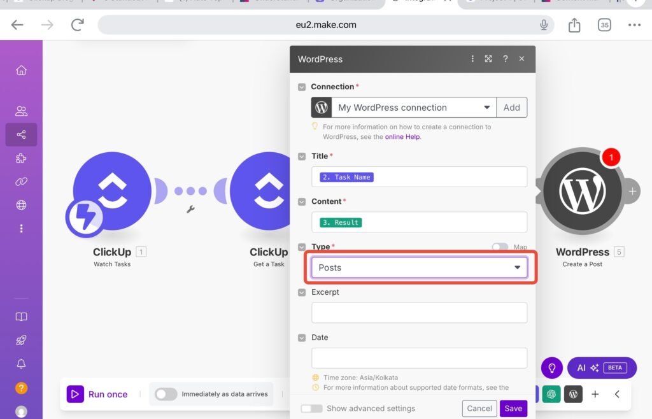Toggle the Content field checkbox

302,202
